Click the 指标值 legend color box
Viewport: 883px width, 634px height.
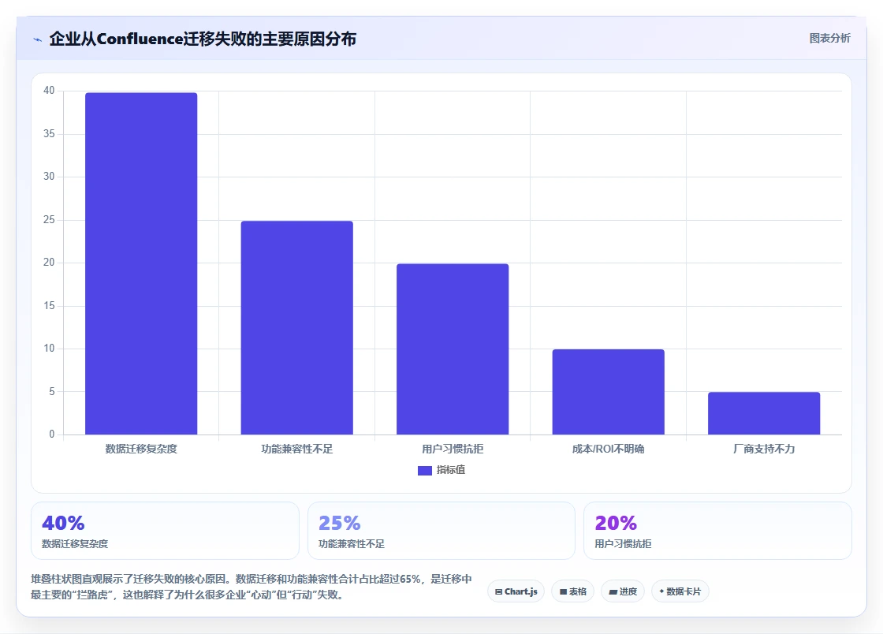(425, 471)
